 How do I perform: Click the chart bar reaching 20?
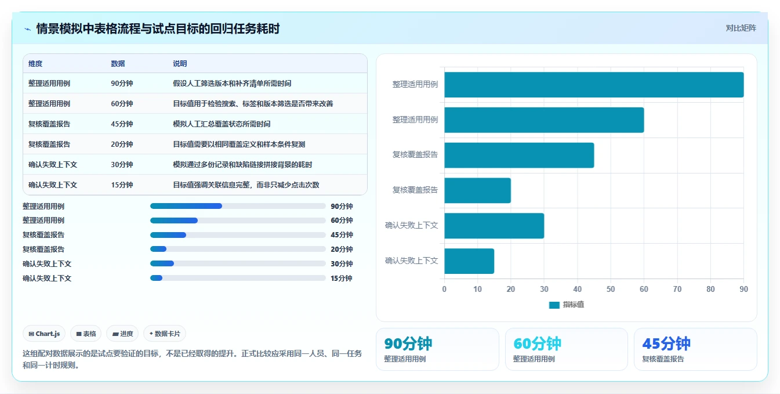click(x=478, y=190)
